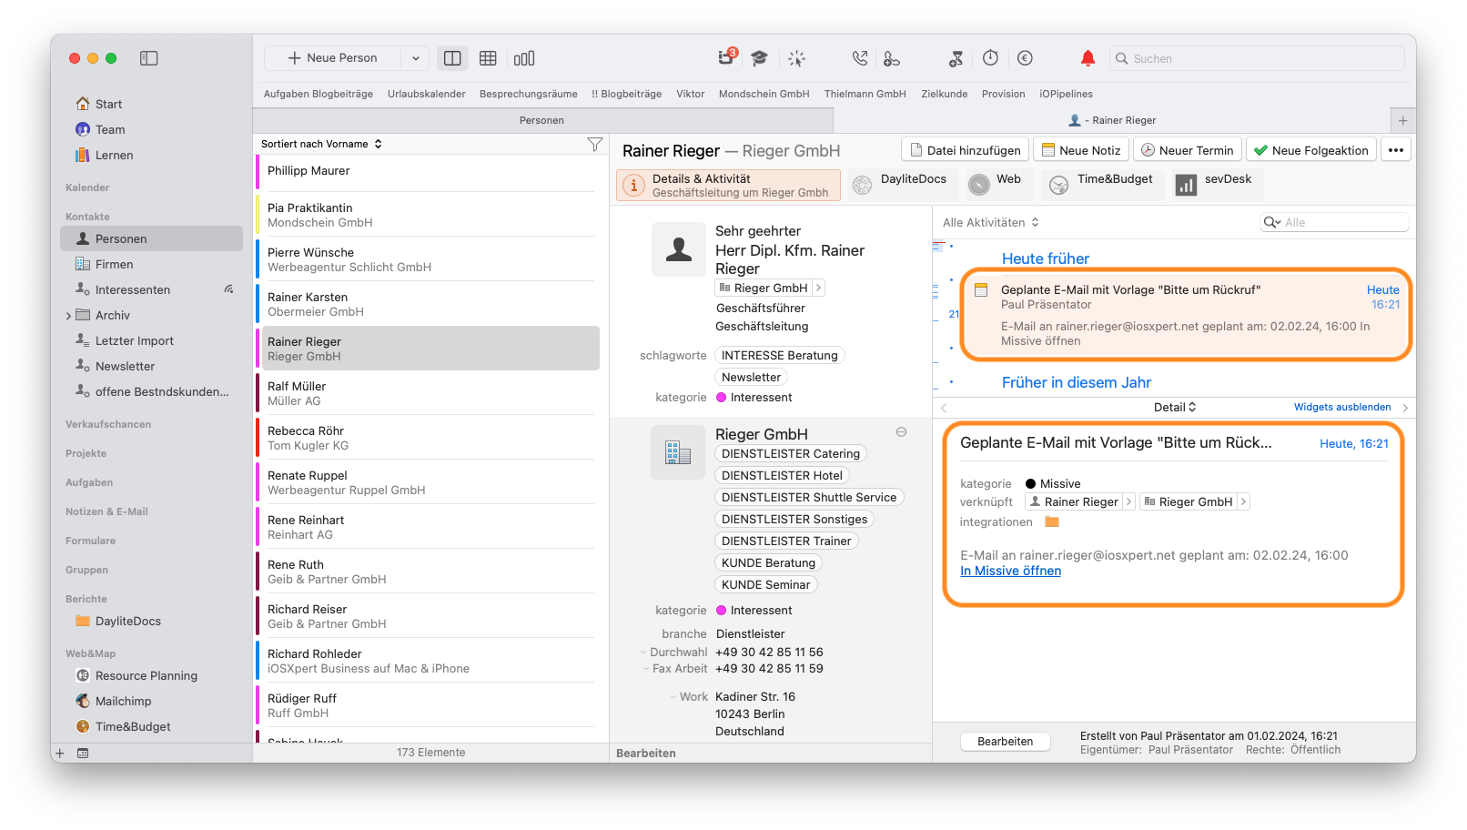This screenshot has width=1467, height=830.
Task: Open the Detail widget selector
Action: pyautogui.click(x=1175, y=407)
